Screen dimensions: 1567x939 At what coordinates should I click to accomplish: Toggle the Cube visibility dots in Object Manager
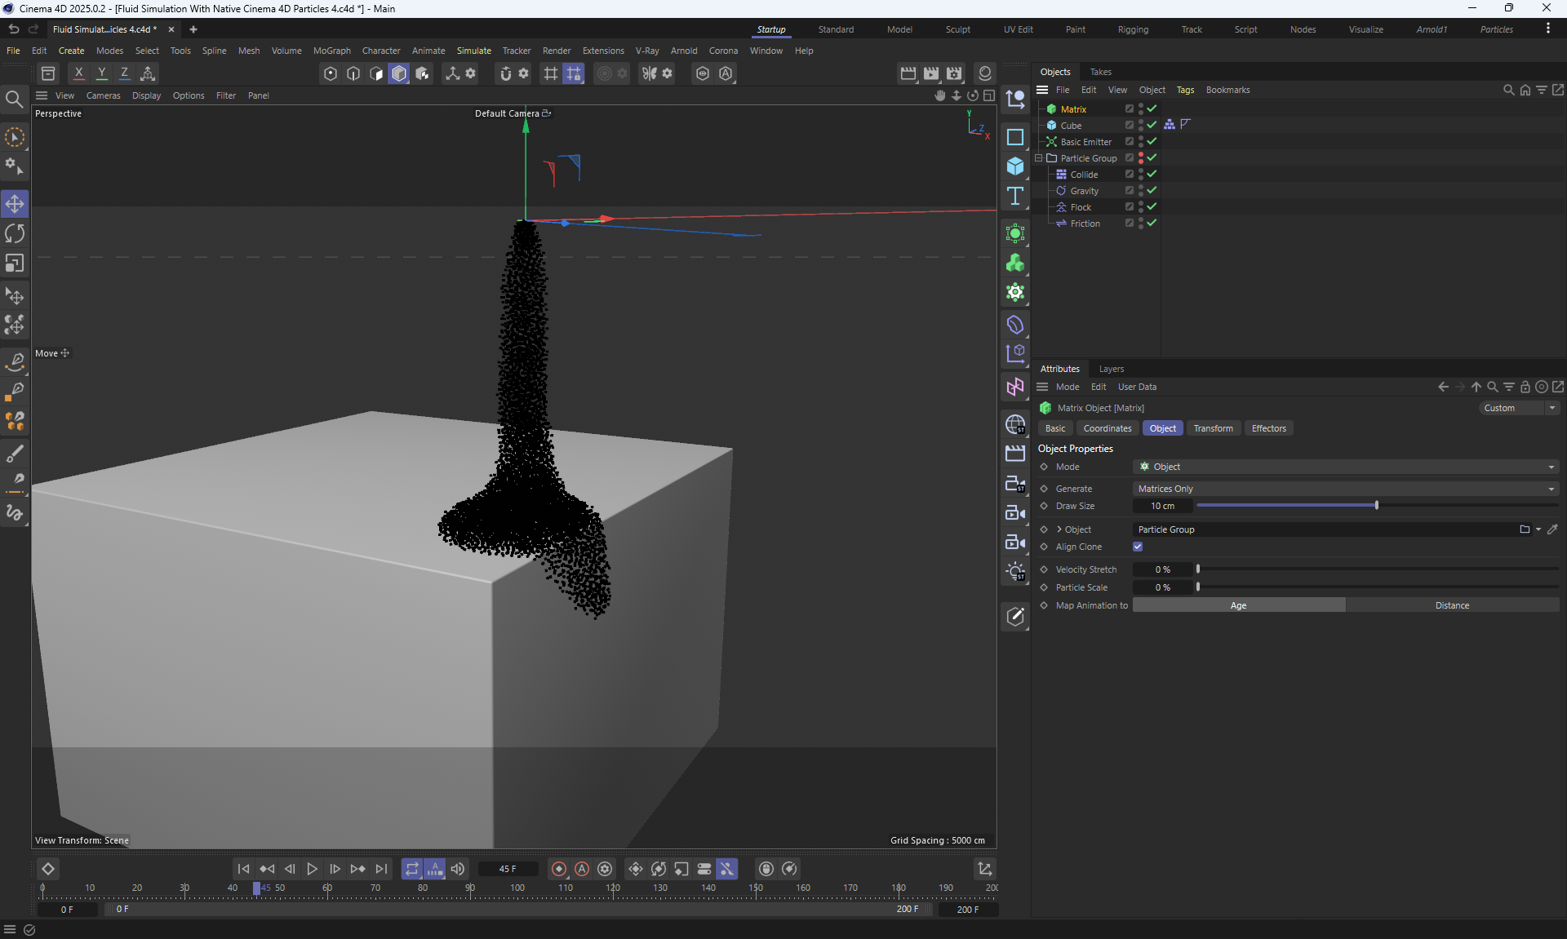(1140, 125)
